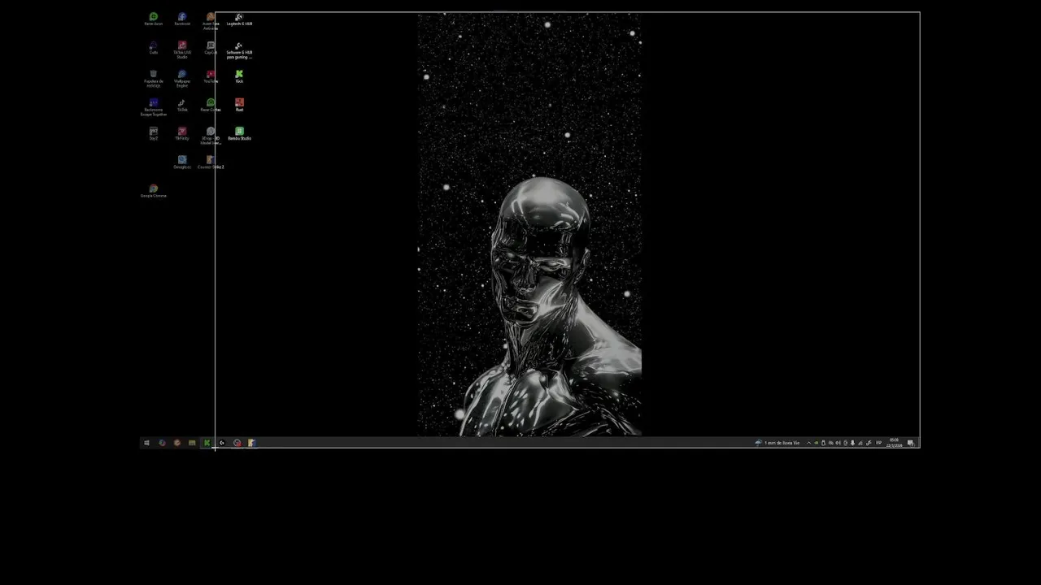Open the YouTube desktop shortcut
Screen dimensions: 1041x585
pos(211,76)
